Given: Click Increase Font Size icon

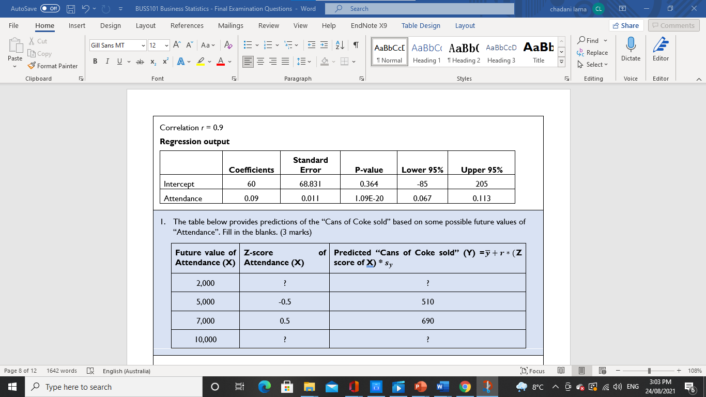Looking at the screenshot, I should [177, 45].
